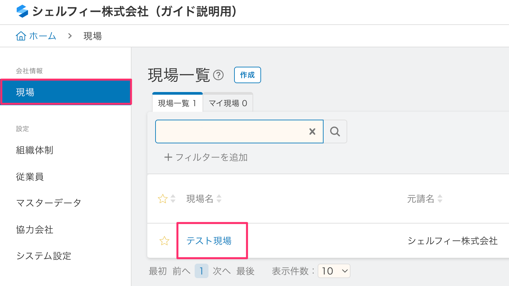Click the home icon in breadcrumb
The image size is (509, 286).
21,36
